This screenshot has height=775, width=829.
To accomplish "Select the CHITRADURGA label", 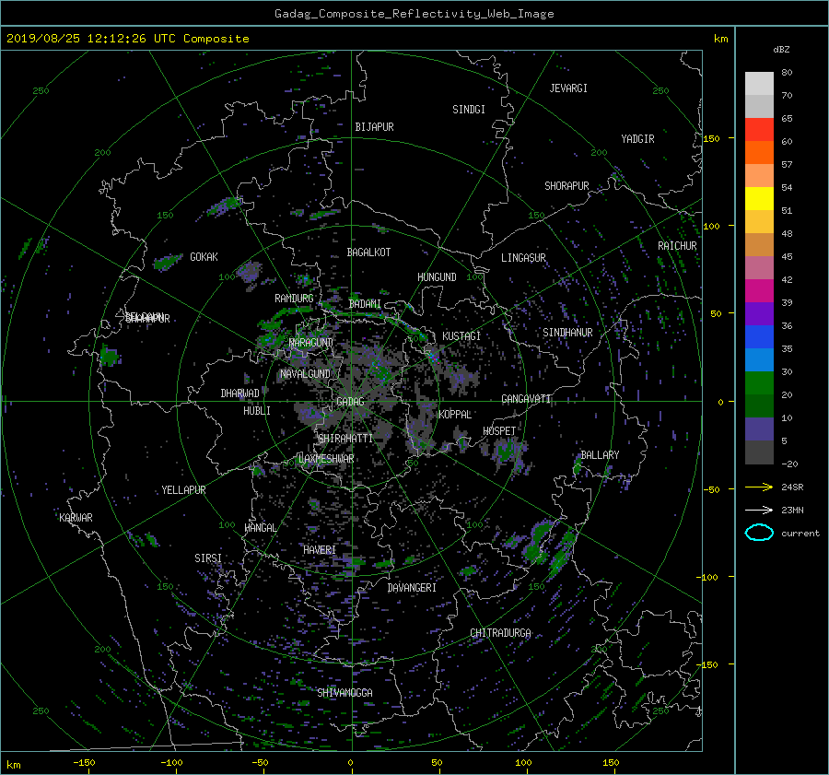I will pos(500,633).
